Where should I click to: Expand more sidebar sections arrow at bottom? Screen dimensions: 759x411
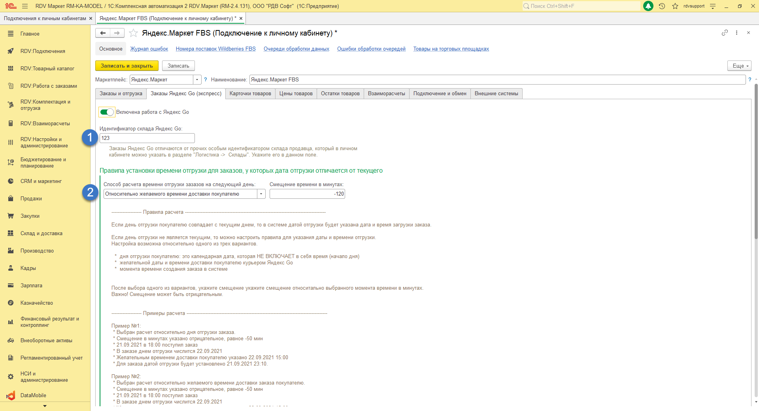pyautogui.click(x=45, y=406)
